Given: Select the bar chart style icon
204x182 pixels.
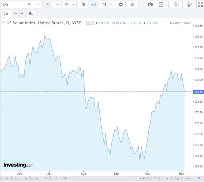Looking at the screenshot, I should point(104,4).
